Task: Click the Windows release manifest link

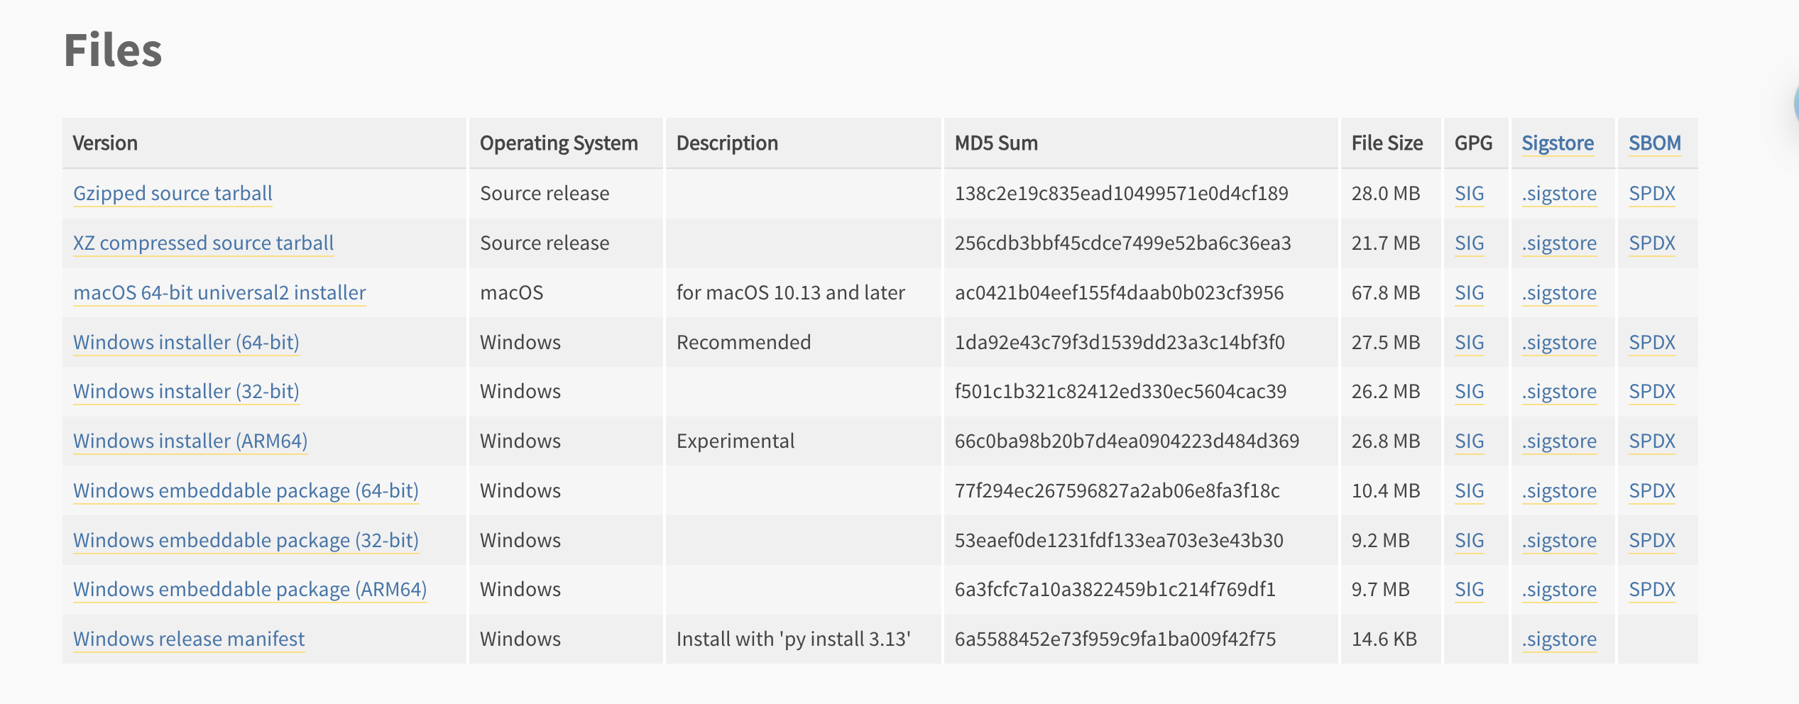Action: pos(189,639)
